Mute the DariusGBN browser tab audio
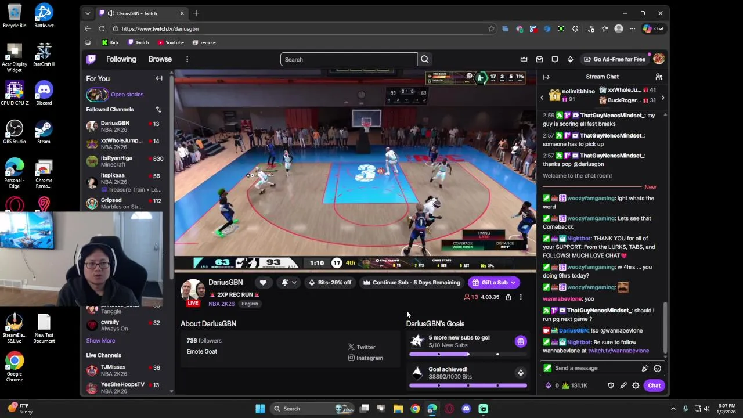The image size is (743, 418). 110,13
